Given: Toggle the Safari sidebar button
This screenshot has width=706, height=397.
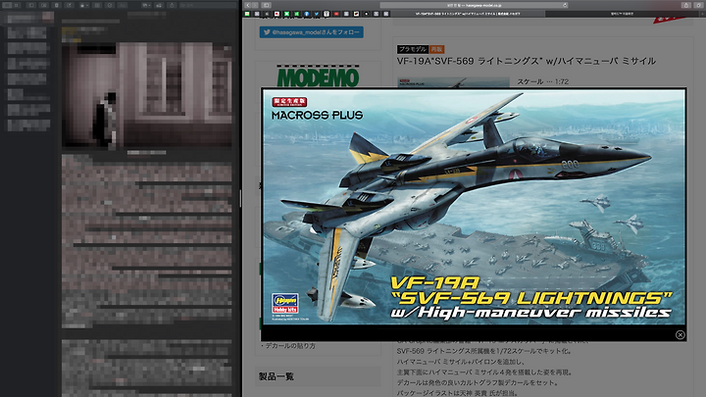Looking at the screenshot, I should [x=266, y=5].
